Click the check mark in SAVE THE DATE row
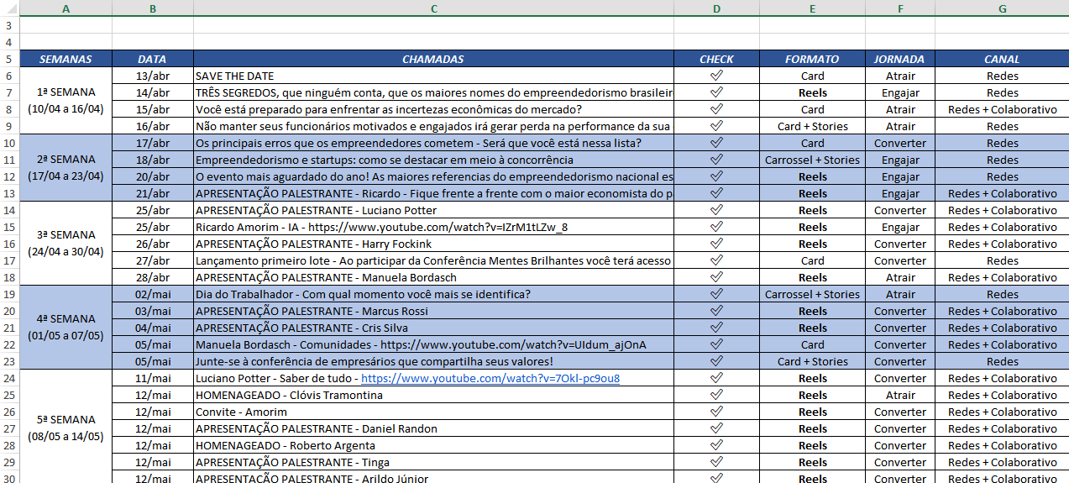 pos(716,76)
